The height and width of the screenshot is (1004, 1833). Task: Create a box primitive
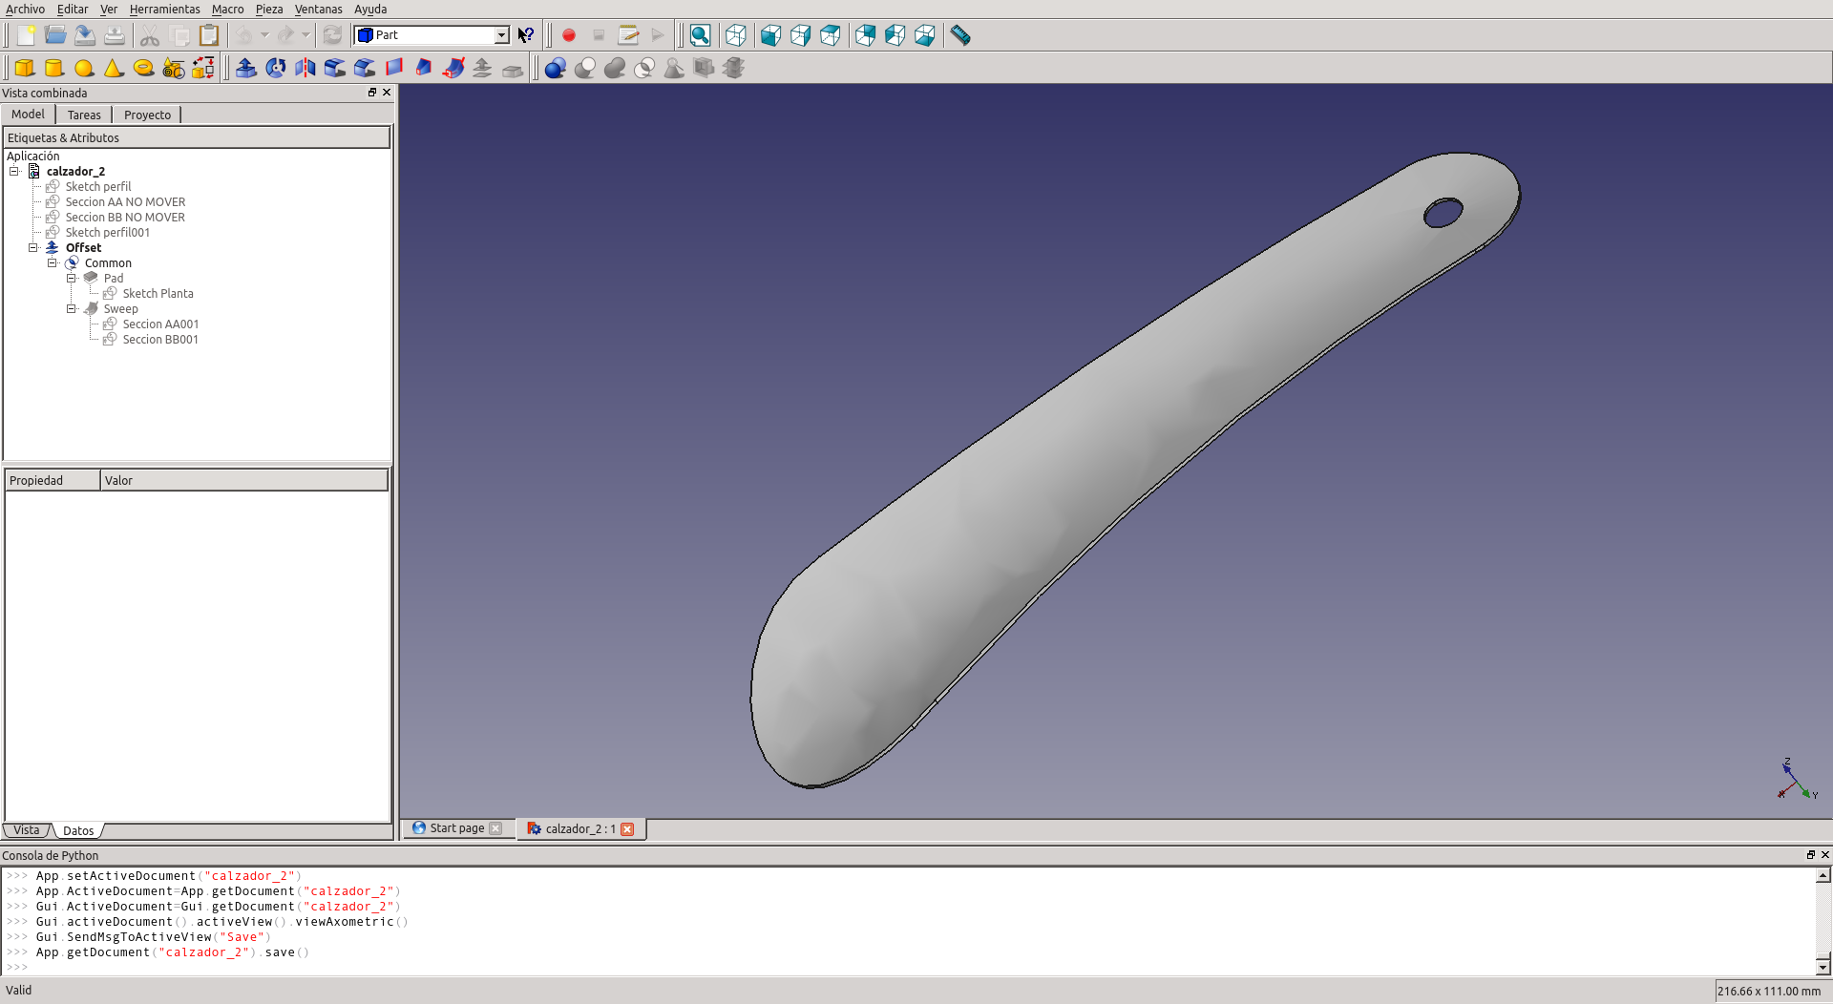[x=25, y=68]
